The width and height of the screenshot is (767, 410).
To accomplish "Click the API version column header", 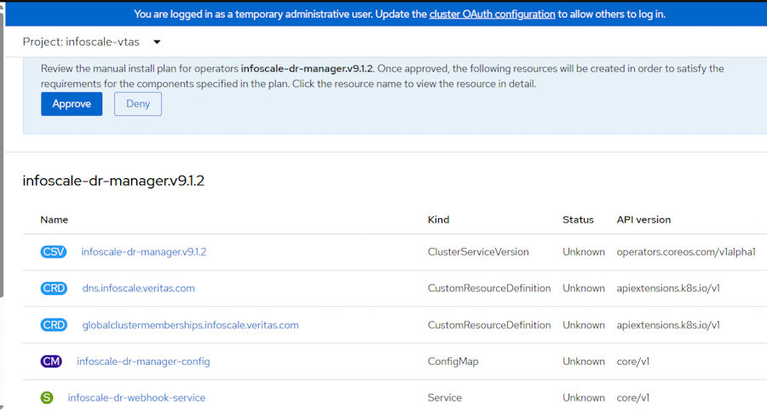I will (x=643, y=220).
